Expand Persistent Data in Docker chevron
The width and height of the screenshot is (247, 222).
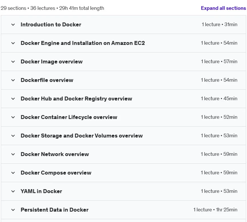click(13, 210)
